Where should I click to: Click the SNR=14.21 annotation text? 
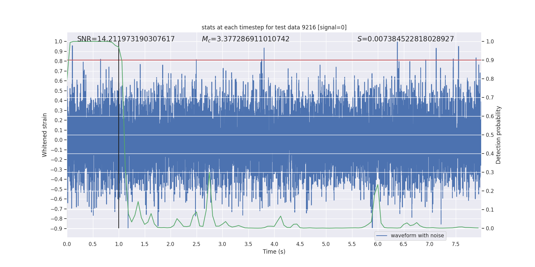pos(126,39)
